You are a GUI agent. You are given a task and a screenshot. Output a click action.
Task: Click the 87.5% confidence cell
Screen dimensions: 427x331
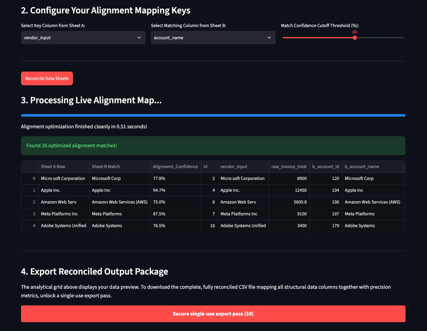click(176, 214)
